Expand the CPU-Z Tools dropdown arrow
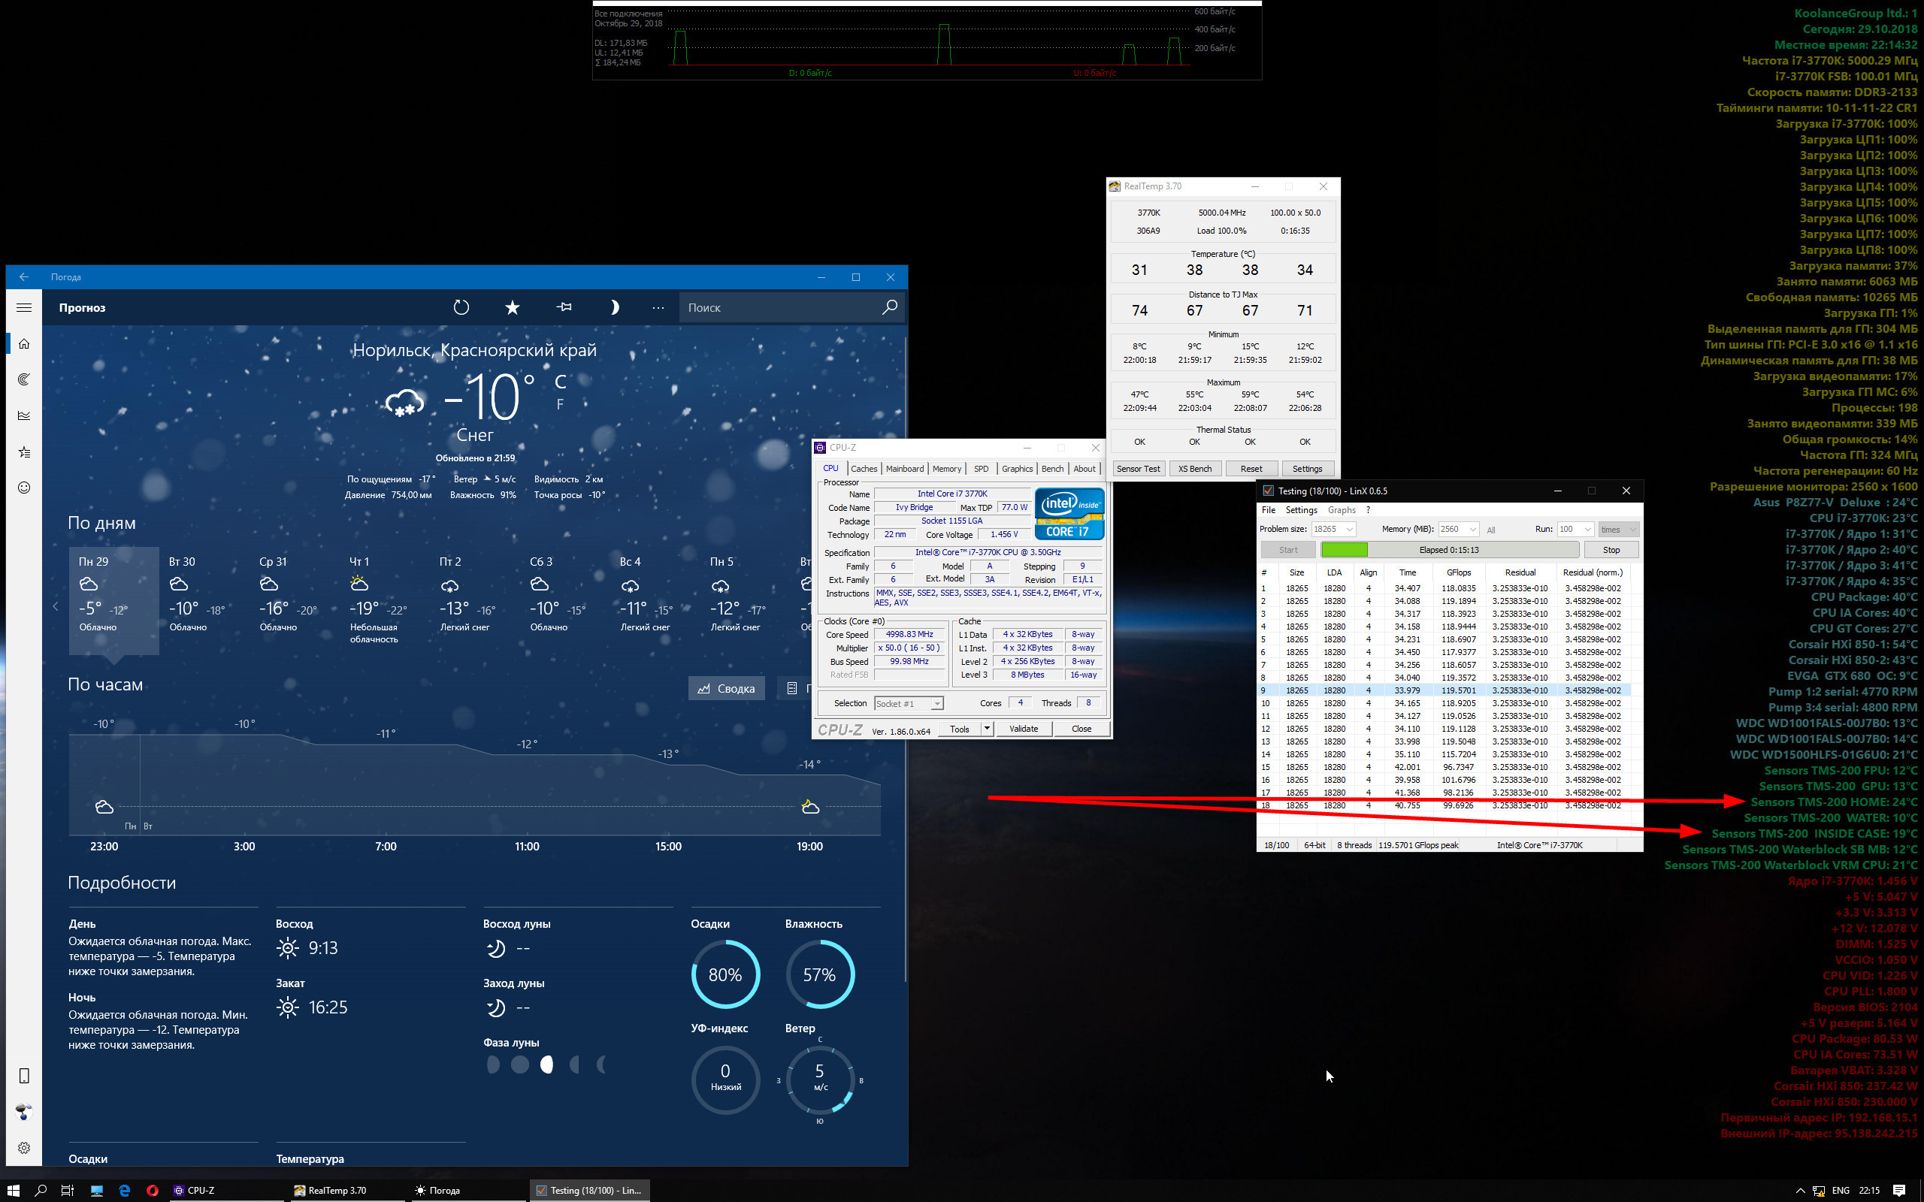 click(987, 728)
